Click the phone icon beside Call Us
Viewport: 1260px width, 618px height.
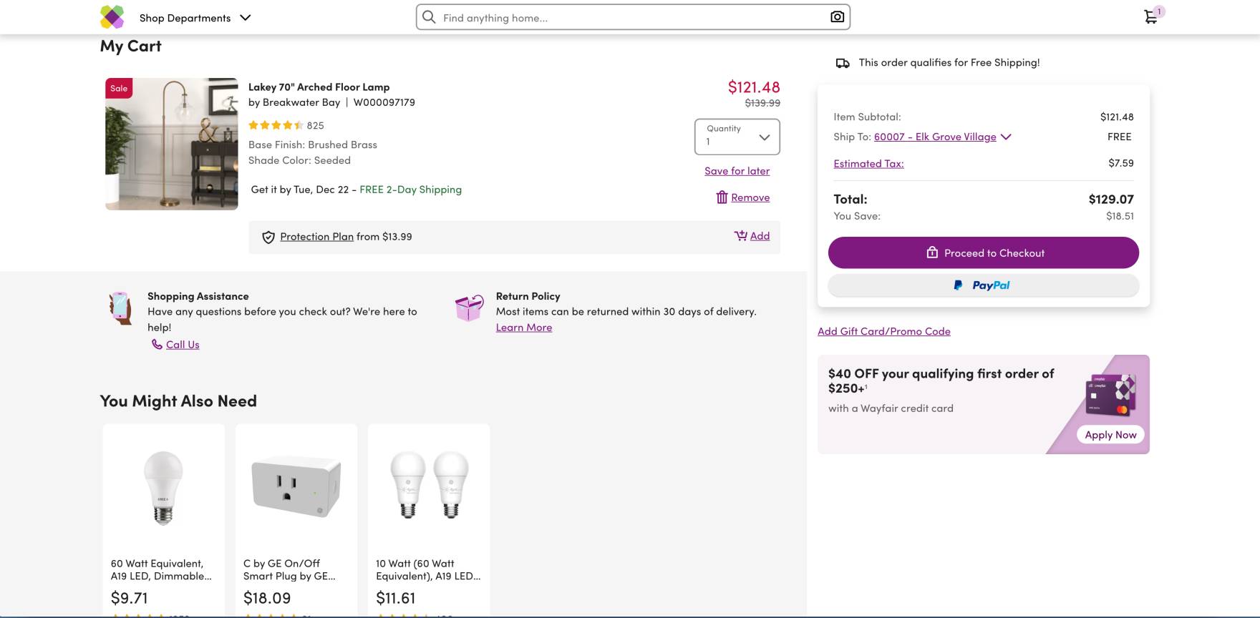point(157,345)
